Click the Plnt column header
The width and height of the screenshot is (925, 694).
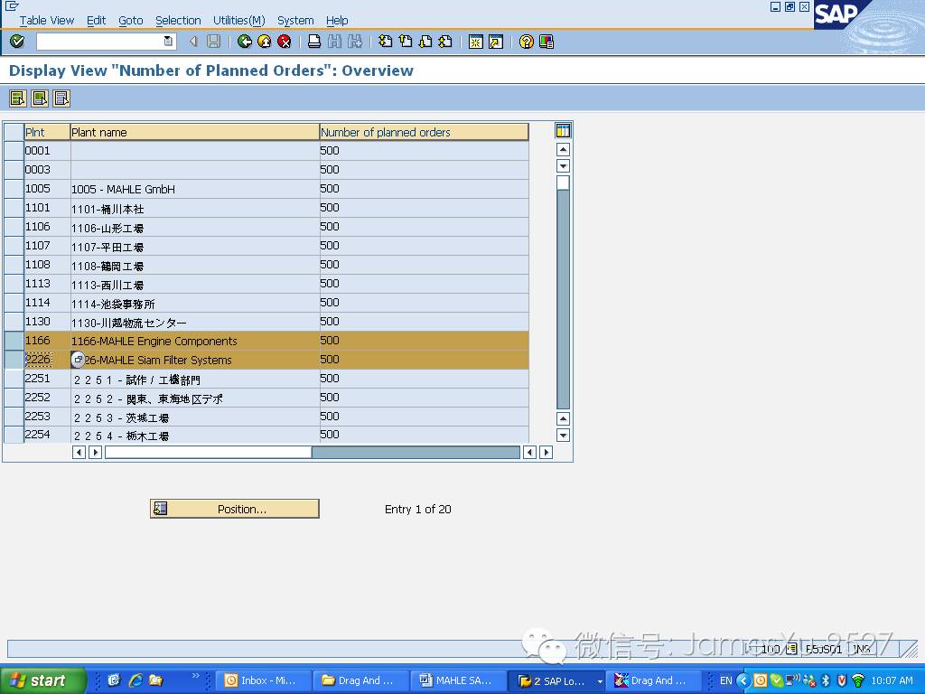(47, 132)
